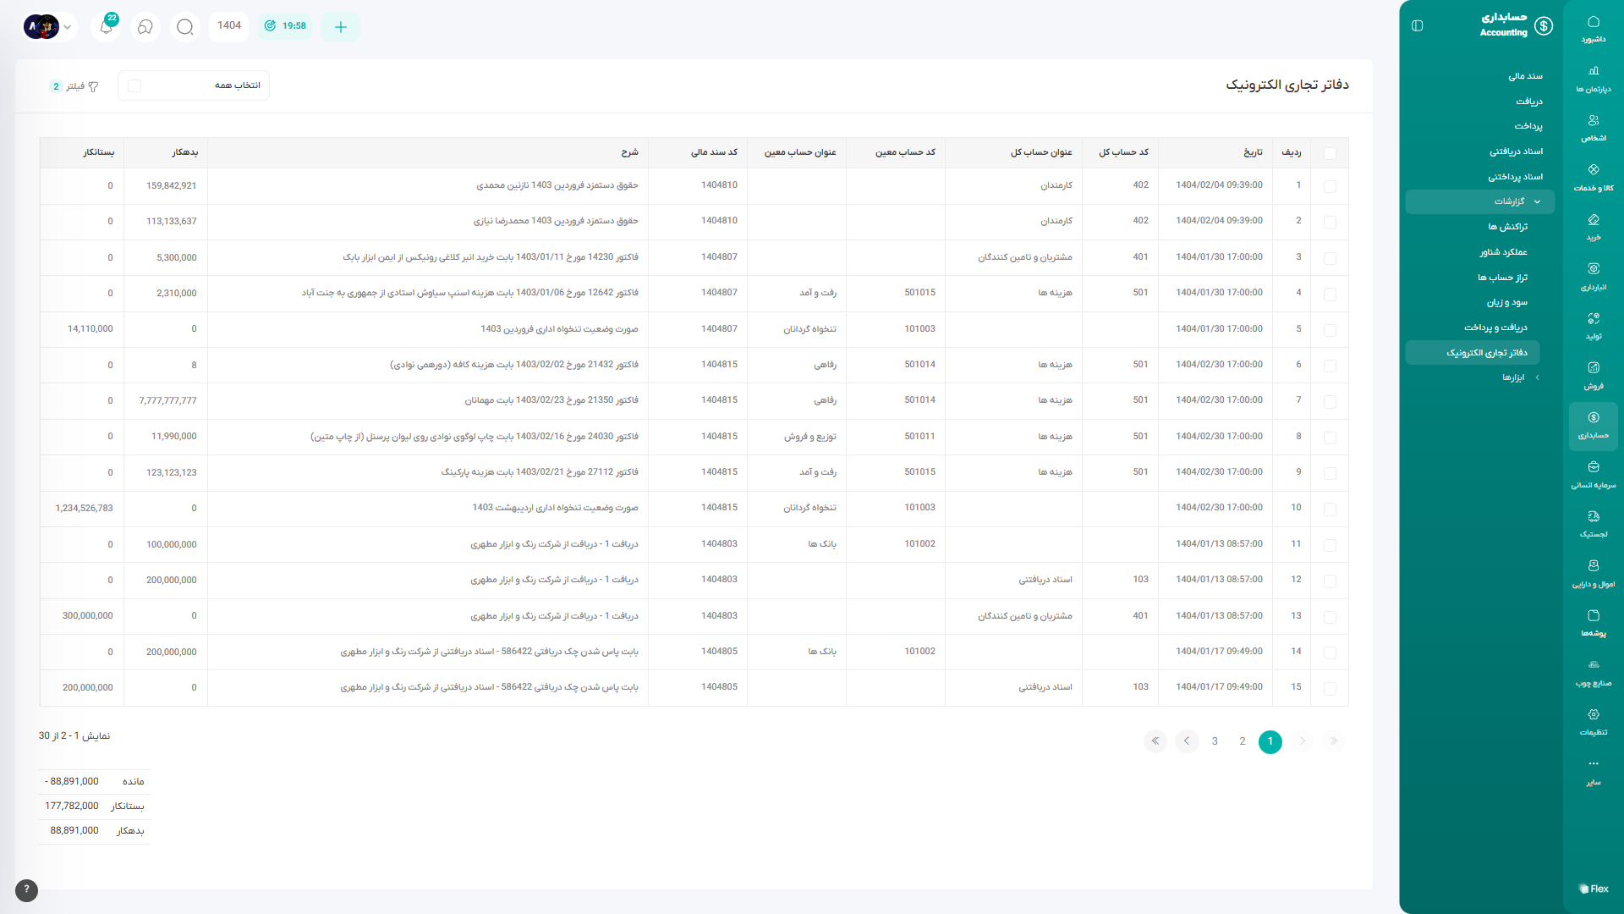
Task: Go to page 2 in pagination
Action: (x=1243, y=741)
